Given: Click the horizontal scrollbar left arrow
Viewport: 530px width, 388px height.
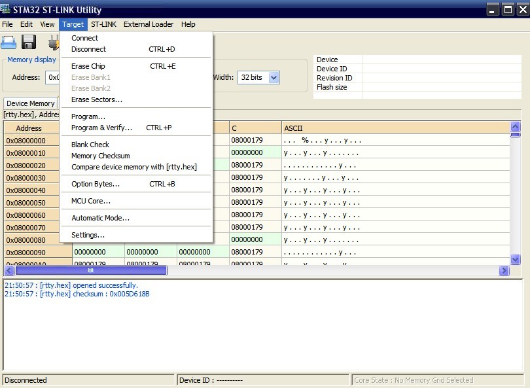Looking at the screenshot, I should coord(9,270).
